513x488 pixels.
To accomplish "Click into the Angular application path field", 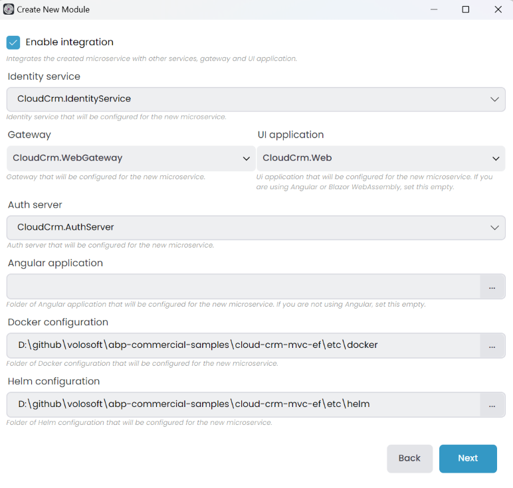I will tap(243, 287).
